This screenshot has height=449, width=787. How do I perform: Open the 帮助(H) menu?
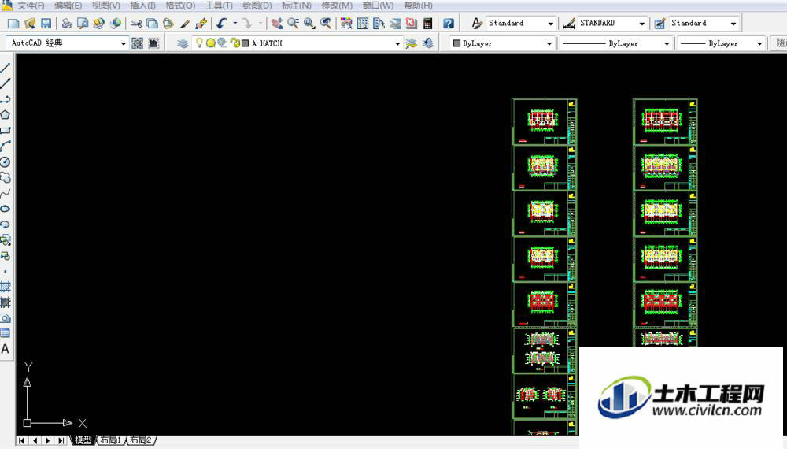(418, 6)
